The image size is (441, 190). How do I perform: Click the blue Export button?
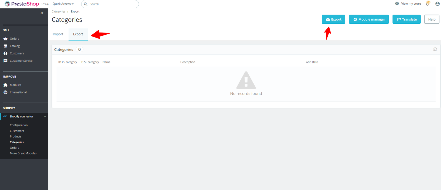[333, 19]
